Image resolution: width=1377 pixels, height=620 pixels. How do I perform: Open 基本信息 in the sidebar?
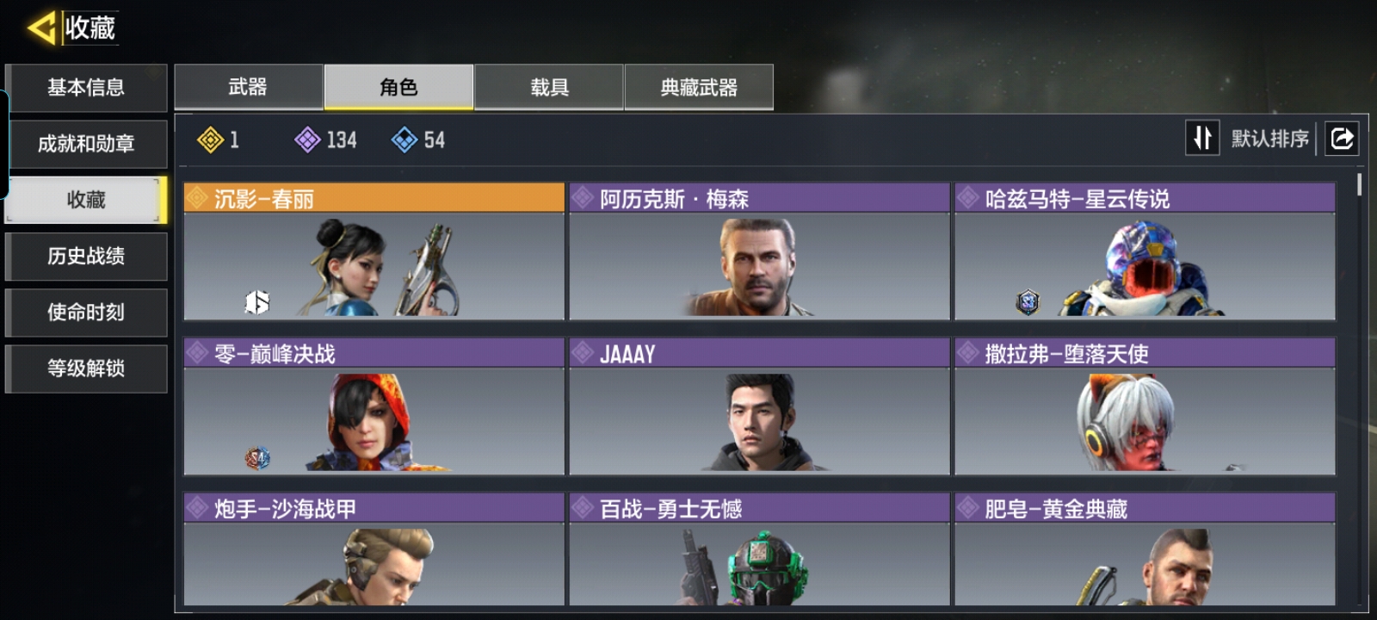(x=86, y=88)
